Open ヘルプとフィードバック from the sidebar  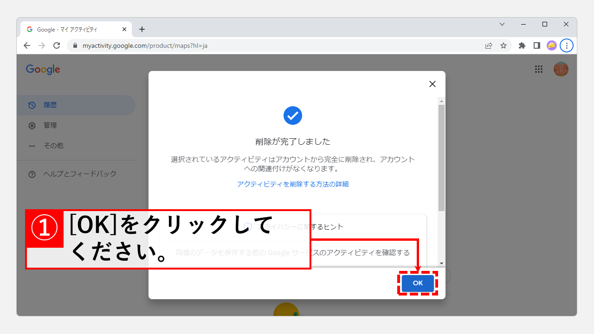[x=80, y=173]
